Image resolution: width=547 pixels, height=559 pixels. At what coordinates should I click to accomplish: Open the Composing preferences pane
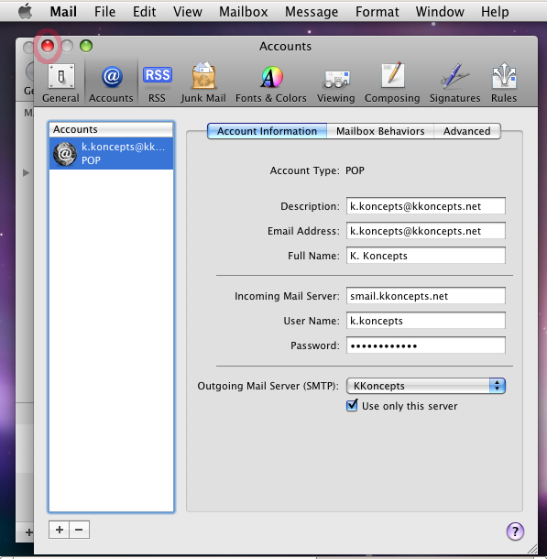pyautogui.click(x=392, y=83)
